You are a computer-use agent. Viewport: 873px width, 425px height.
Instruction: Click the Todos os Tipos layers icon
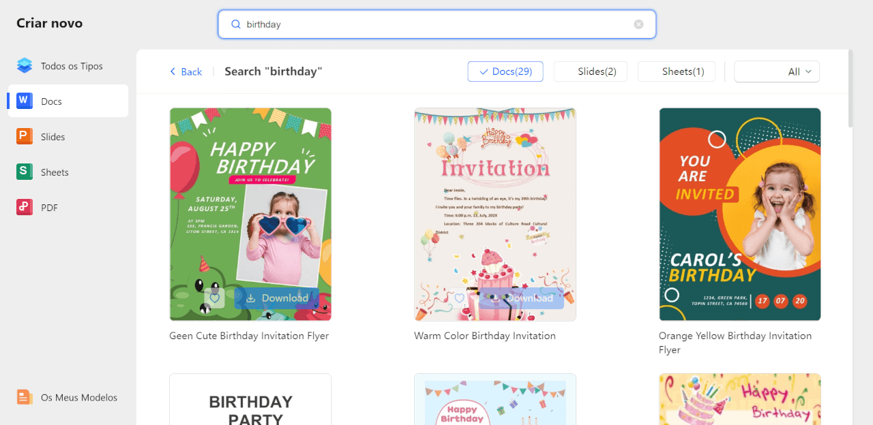click(25, 66)
